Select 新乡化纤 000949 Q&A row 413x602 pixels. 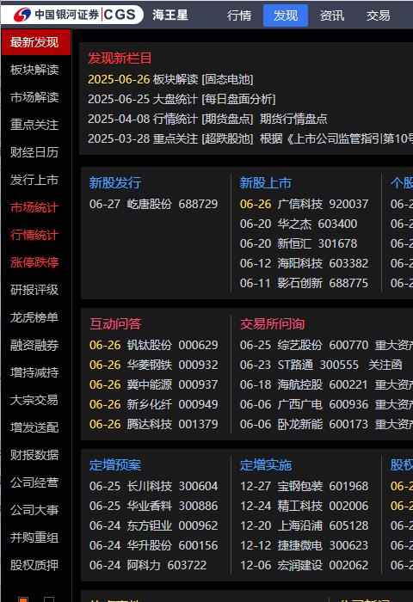click(154, 404)
